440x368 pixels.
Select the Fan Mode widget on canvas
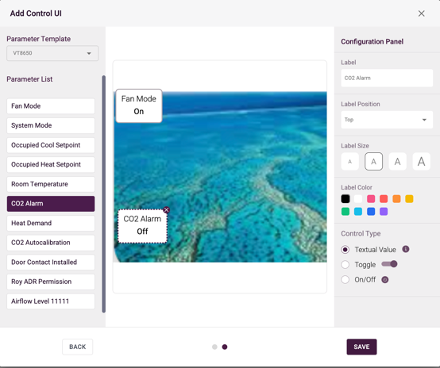pyautogui.click(x=139, y=105)
